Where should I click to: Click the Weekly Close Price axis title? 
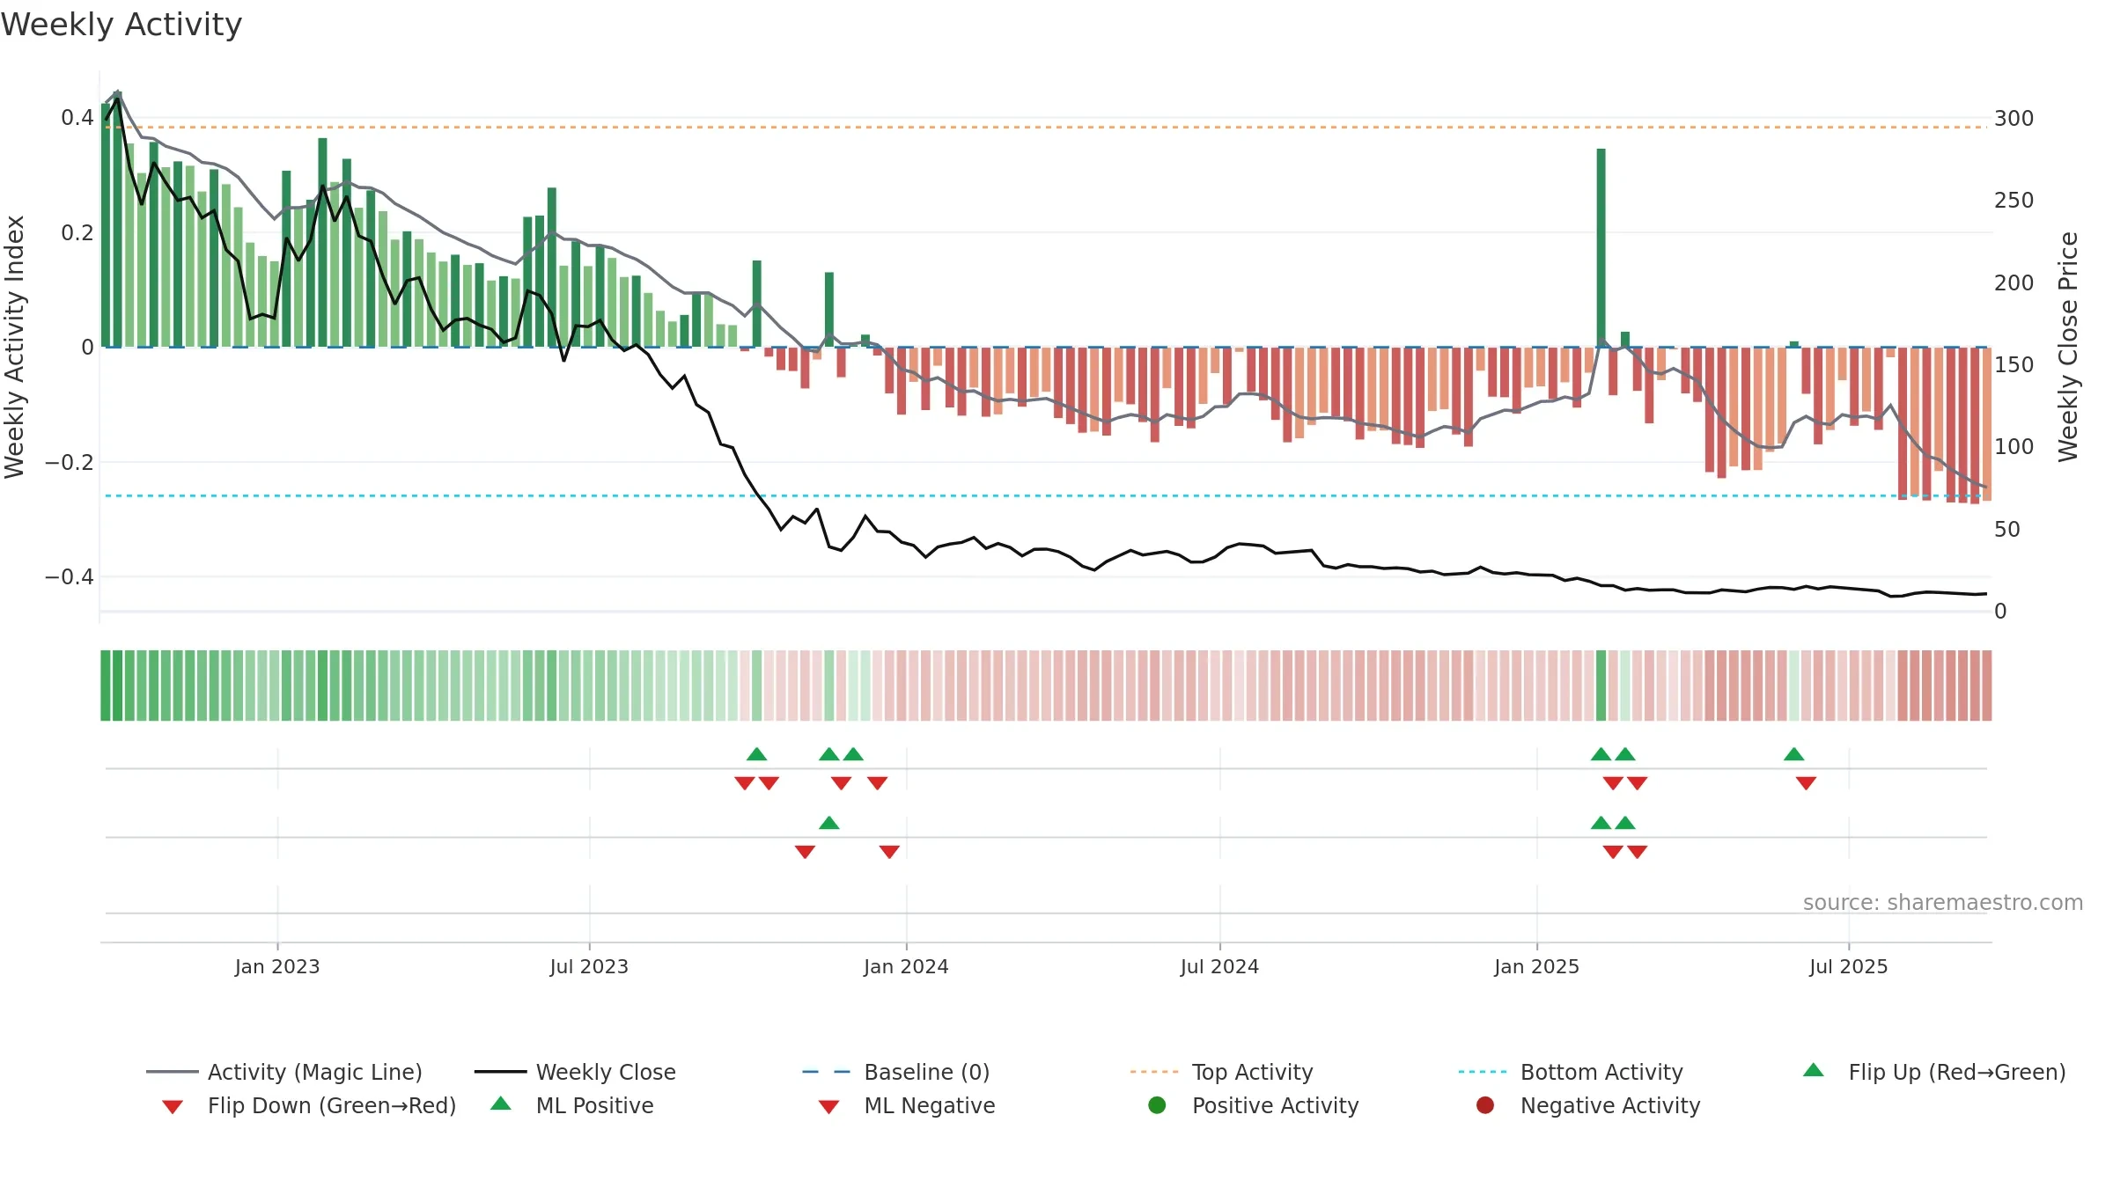(2068, 347)
